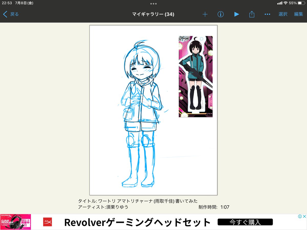Tap the HyperX Cloud Revolver ad image
This screenshot has height=230, width=307.
pyautogui.click(x=16, y=222)
